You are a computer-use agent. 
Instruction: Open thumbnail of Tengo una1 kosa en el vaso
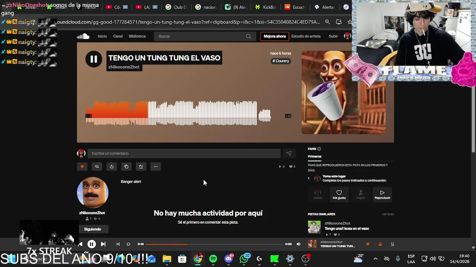click(314, 227)
